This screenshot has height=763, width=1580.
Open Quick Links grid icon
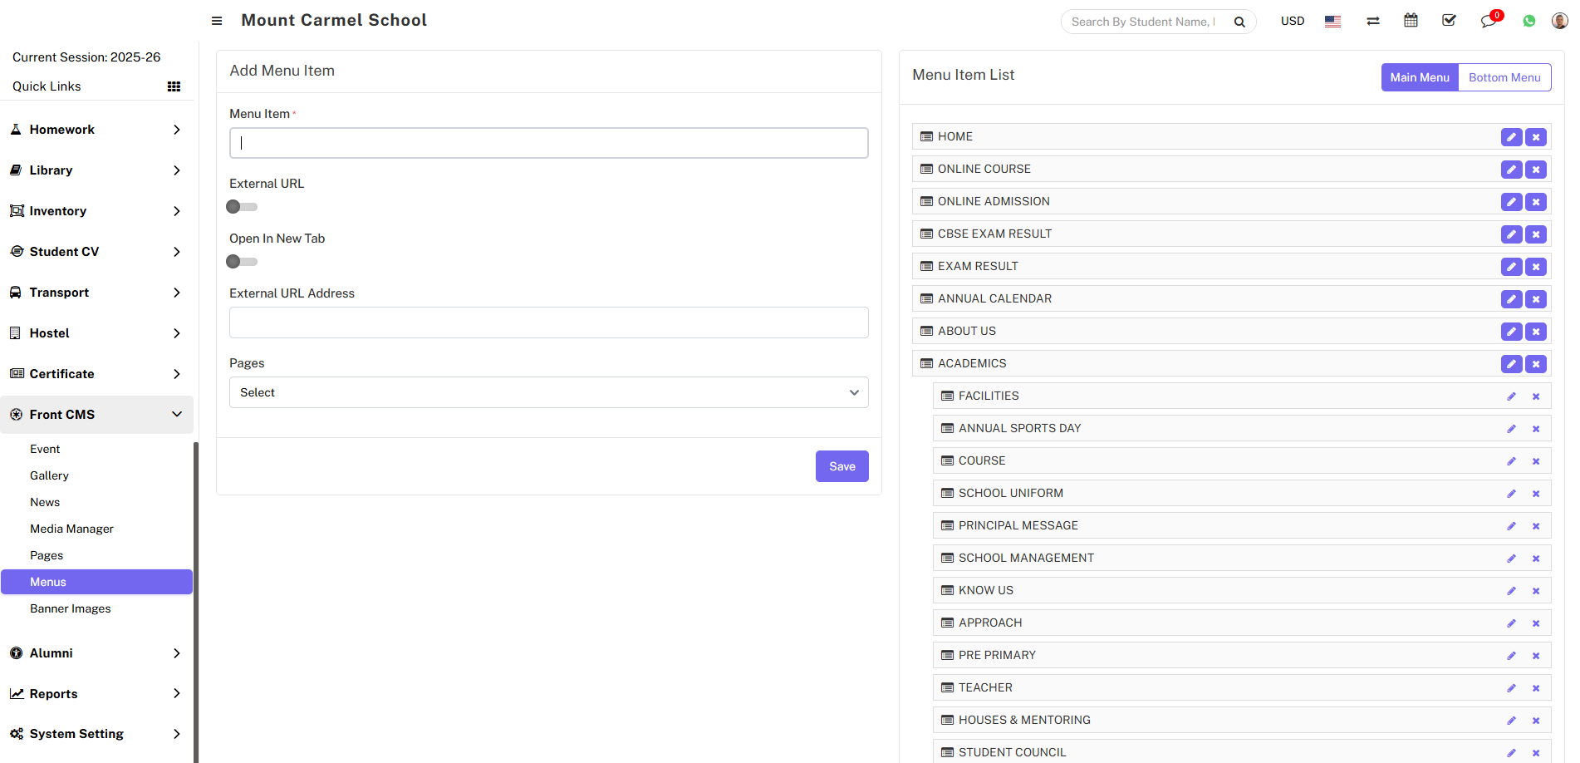pos(174,86)
